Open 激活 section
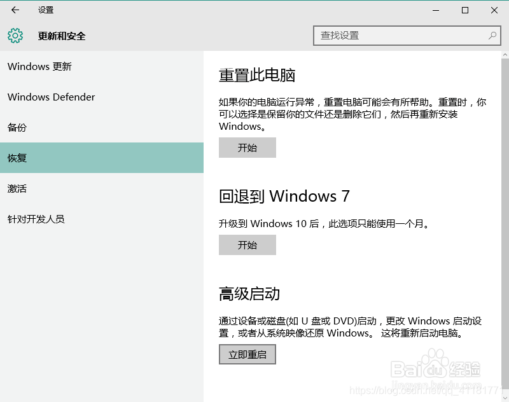Viewport: 509px width, 402px height. pyautogui.click(x=102, y=188)
